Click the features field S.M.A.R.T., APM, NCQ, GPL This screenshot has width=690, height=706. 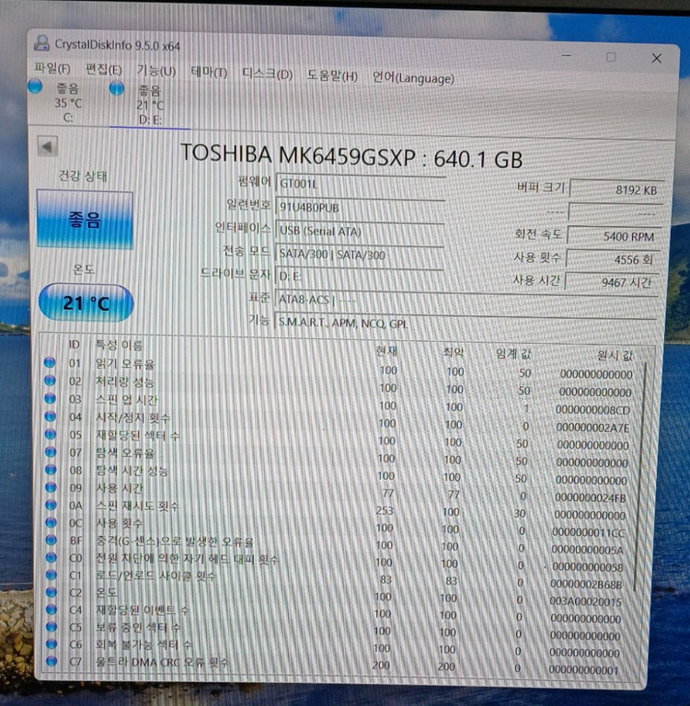pyautogui.click(x=465, y=323)
